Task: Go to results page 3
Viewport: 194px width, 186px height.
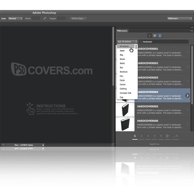Action: point(148,136)
